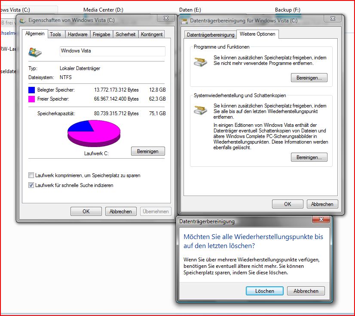Image resolution: width=355 pixels, height=316 pixels.
Task: Click the Laufwerk C: label under chart
Action: (96, 153)
